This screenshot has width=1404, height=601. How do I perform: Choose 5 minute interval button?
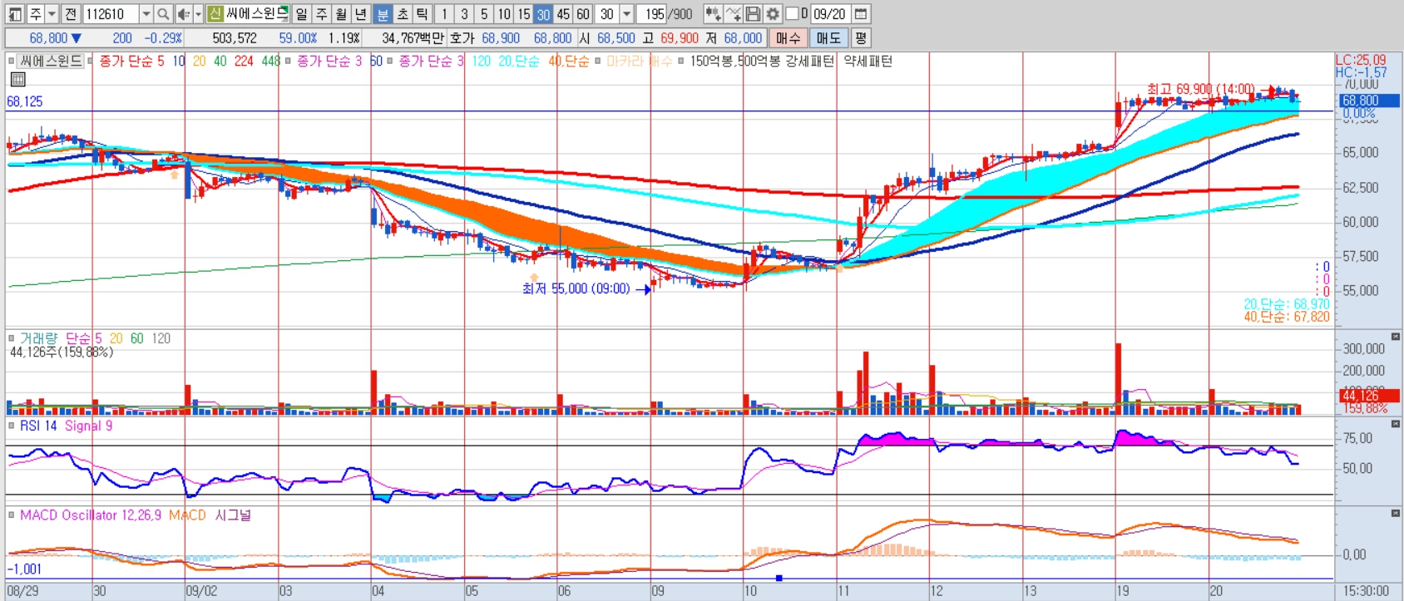[x=484, y=14]
